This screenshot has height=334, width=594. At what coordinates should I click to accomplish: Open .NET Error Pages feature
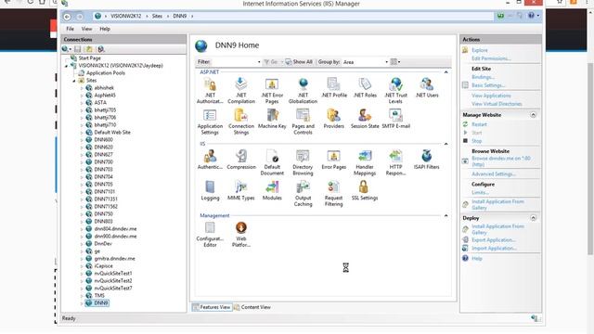(272, 90)
